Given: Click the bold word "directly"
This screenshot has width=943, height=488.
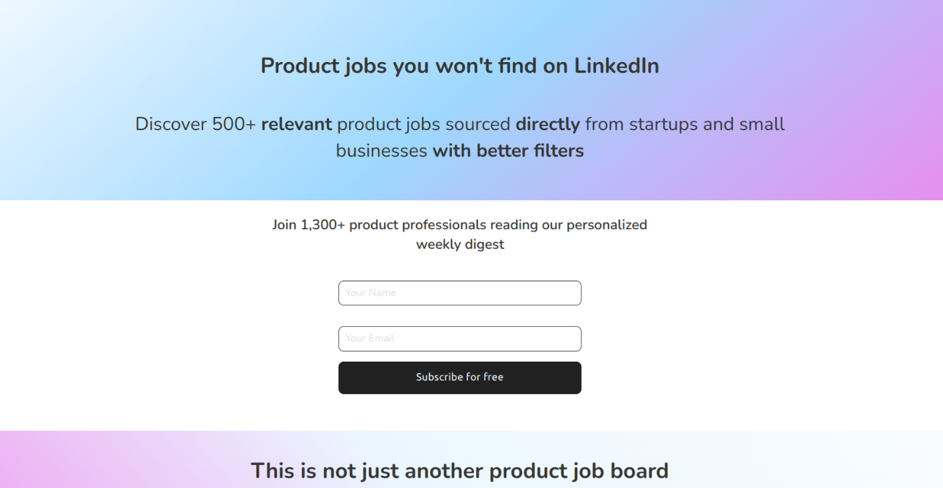Looking at the screenshot, I should 547,124.
